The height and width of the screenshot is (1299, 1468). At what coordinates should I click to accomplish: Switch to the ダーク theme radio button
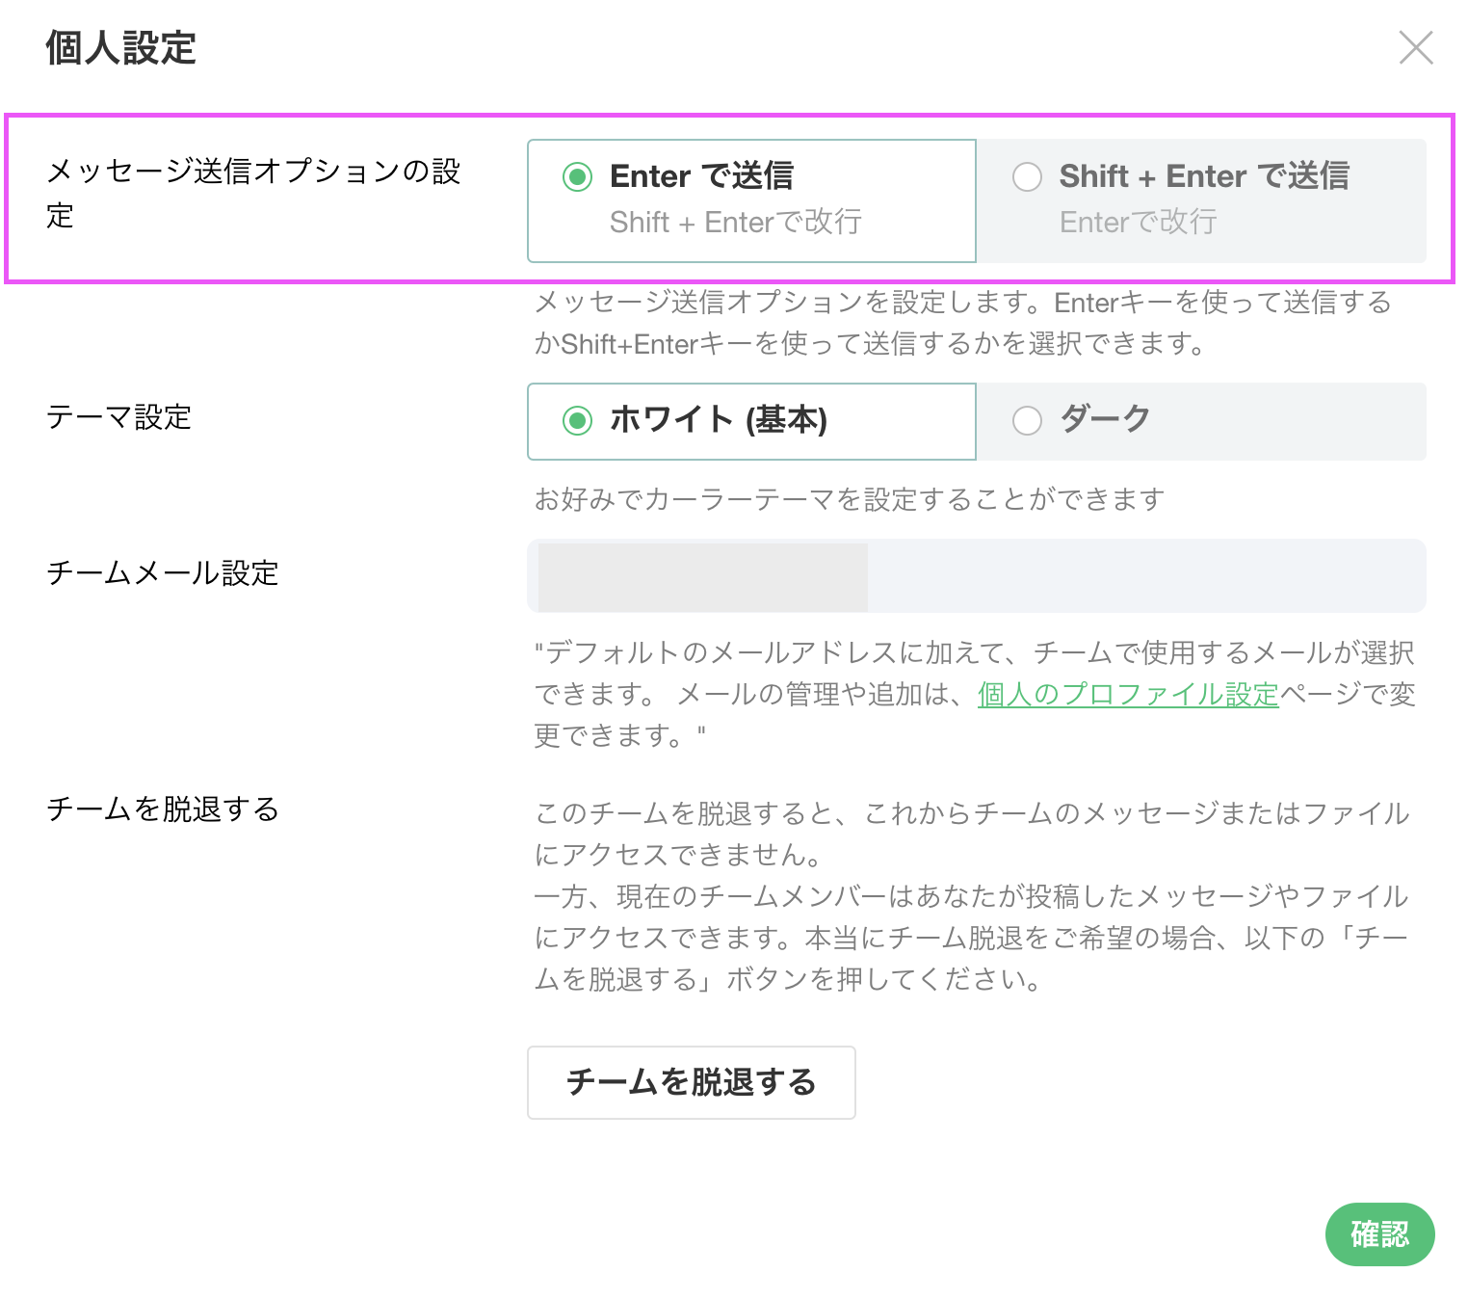[1027, 421]
